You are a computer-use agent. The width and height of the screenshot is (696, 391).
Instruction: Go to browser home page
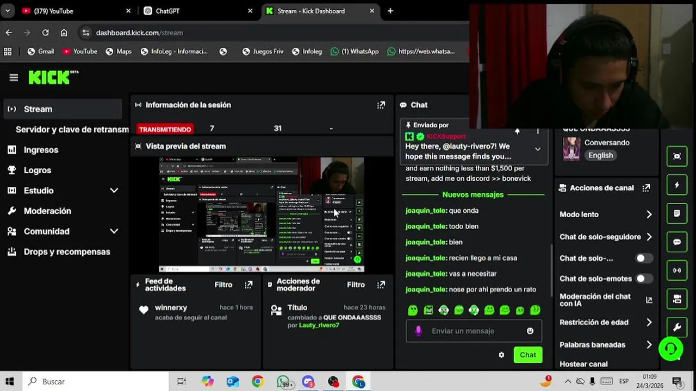pyautogui.click(x=64, y=33)
